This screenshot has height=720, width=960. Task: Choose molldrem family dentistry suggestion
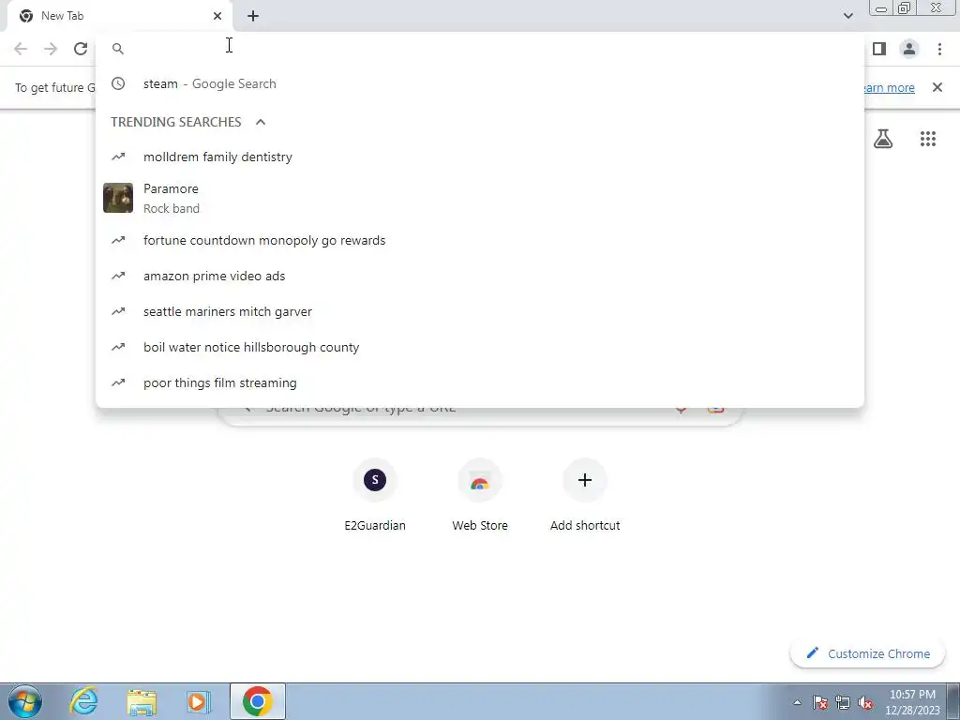pyautogui.click(x=480, y=157)
